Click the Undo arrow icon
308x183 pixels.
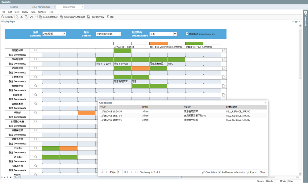pyautogui.click(x=31, y=17)
